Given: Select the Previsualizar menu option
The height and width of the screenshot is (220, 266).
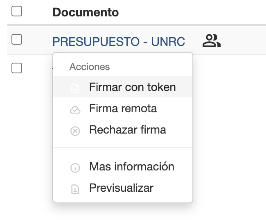Looking at the screenshot, I should pyautogui.click(x=121, y=188).
